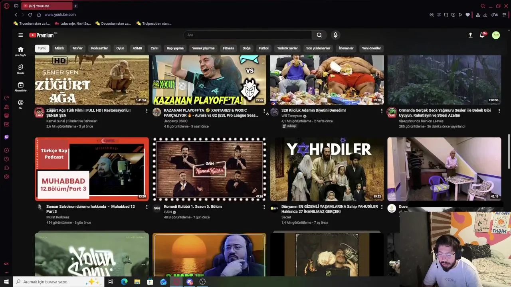Click the search magnifier button
The width and height of the screenshot is (511, 287).
tap(319, 35)
